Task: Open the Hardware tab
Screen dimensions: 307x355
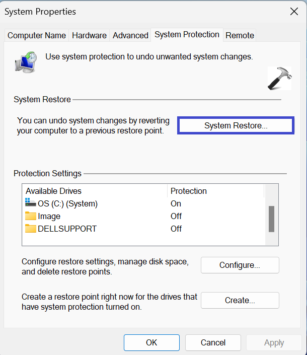Action: [89, 35]
